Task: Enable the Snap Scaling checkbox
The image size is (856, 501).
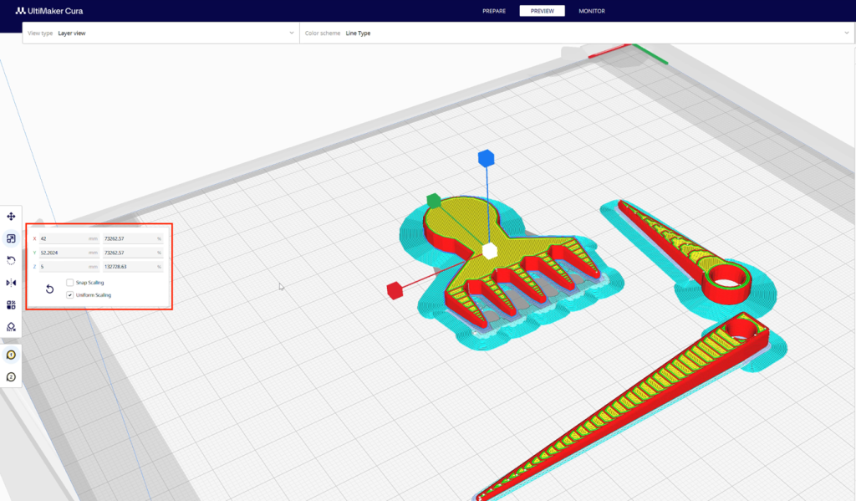Action: tap(70, 283)
